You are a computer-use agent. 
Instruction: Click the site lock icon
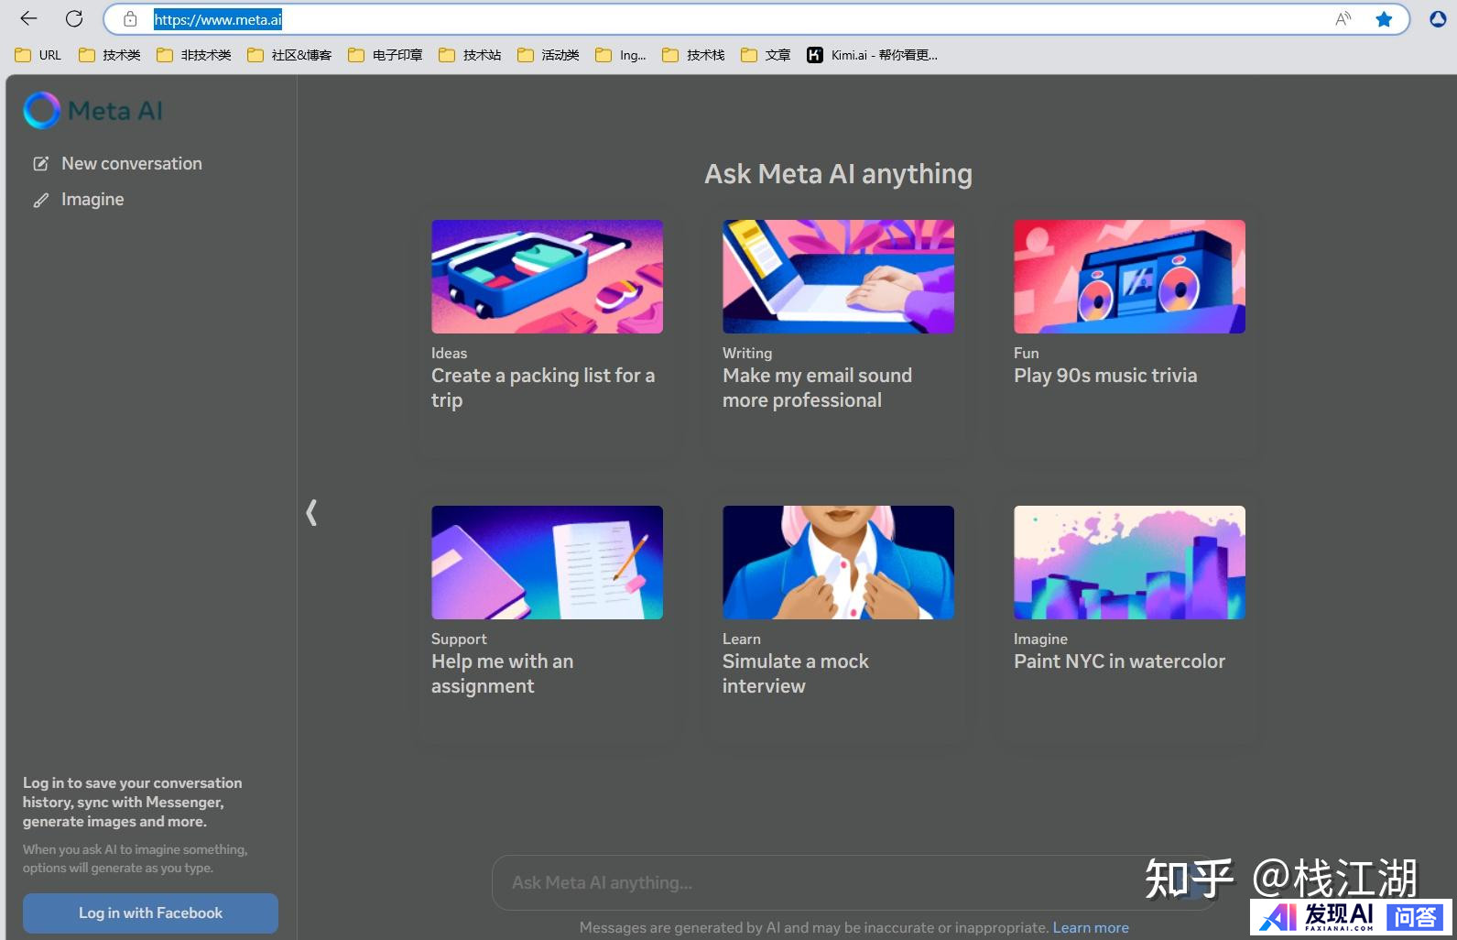coord(130,19)
